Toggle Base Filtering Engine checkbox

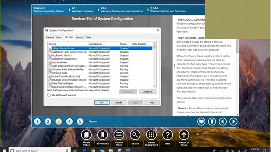(50, 83)
